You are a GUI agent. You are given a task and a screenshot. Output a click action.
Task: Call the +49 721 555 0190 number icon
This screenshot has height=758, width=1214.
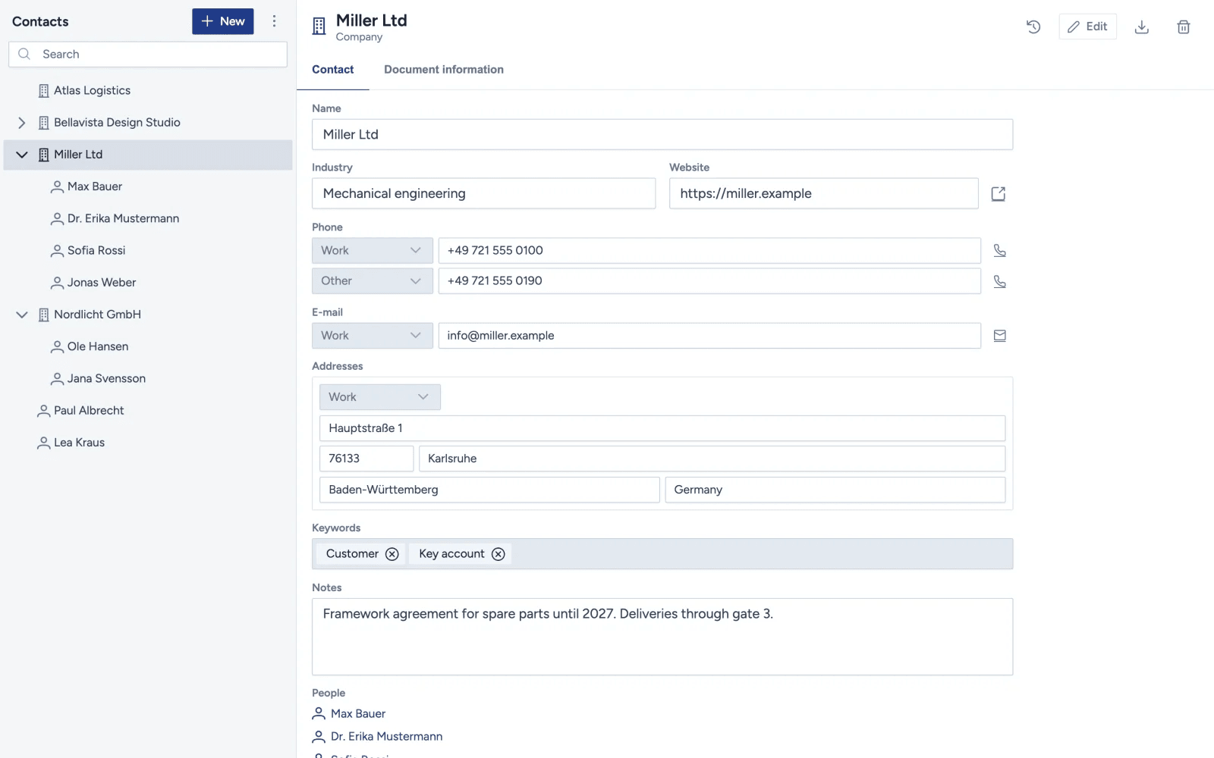point(1000,281)
